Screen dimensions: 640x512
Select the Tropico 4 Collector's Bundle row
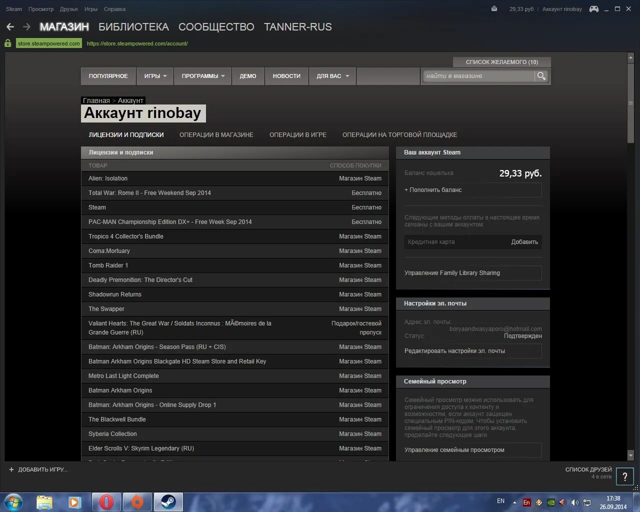click(235, 236)
